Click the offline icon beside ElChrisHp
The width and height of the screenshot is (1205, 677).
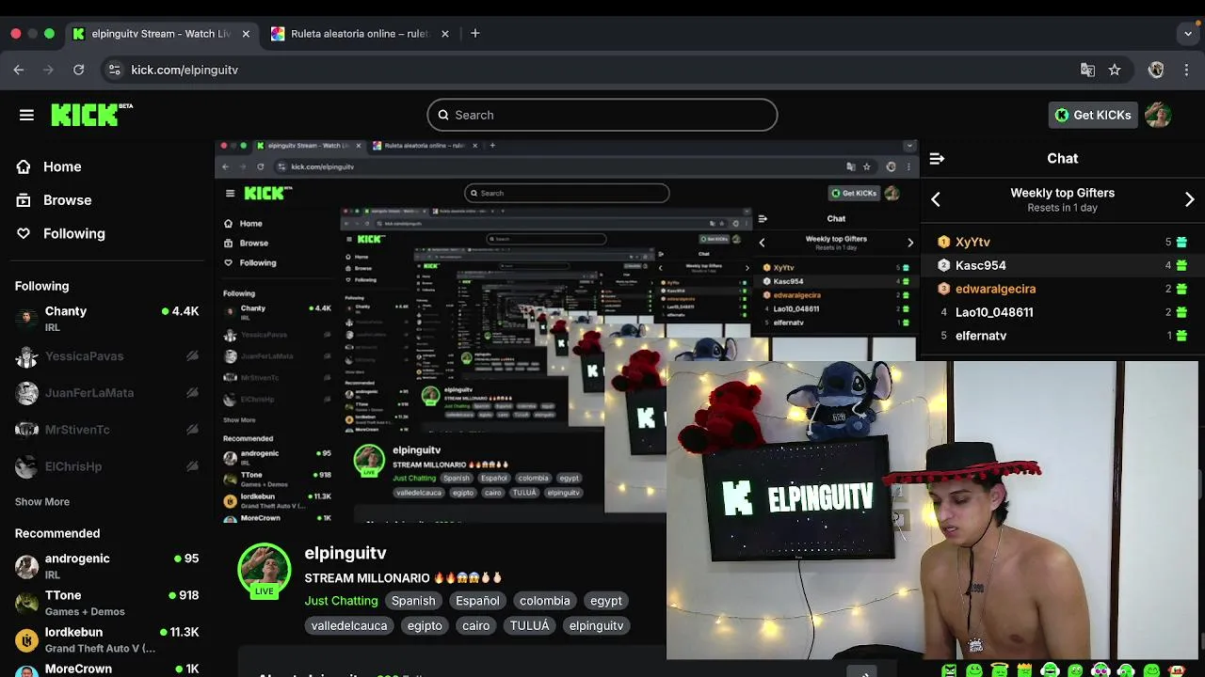click(x=192, y=465)
